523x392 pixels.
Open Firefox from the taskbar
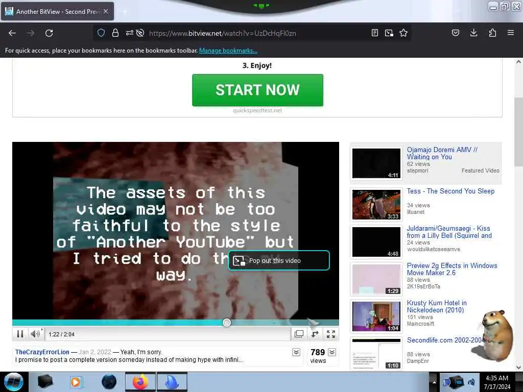coord(140,382)
